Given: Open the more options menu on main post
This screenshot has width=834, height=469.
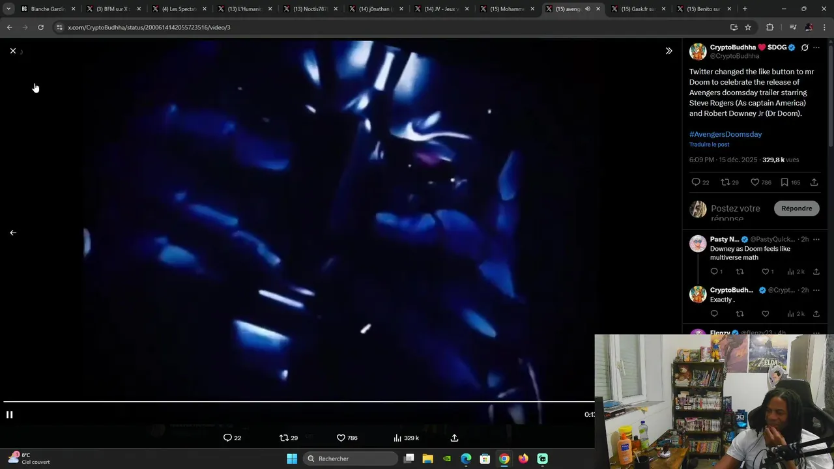Looking at the screenshot, I should [816, 48].
